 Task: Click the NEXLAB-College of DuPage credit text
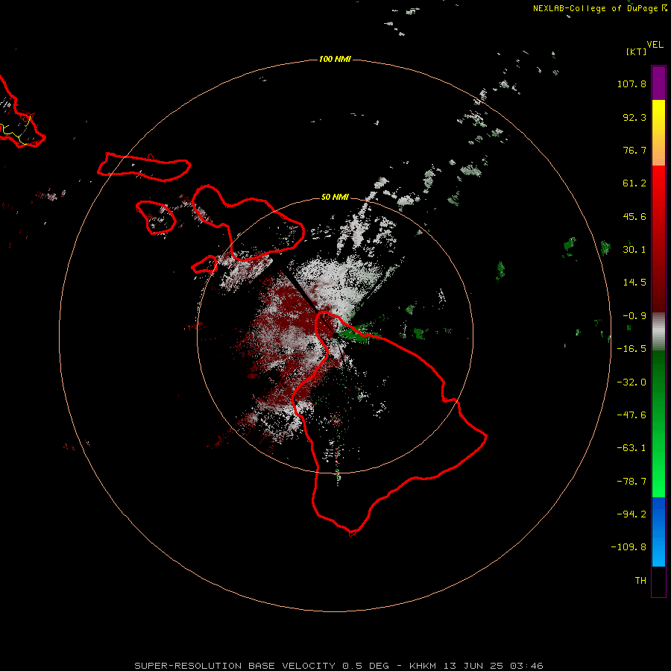(600, 8)
